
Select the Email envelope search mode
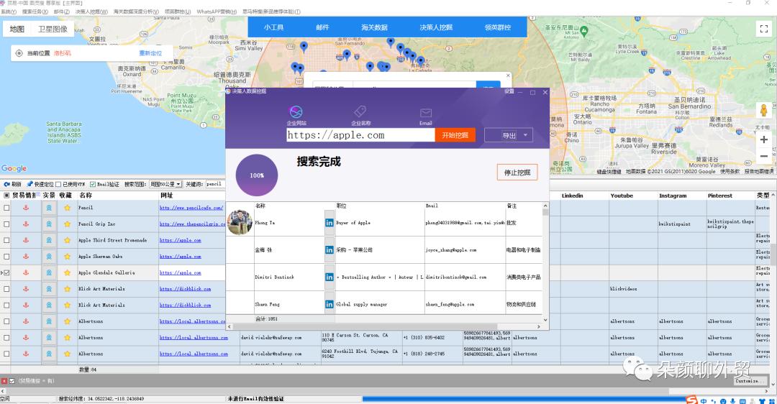click(426, 114)
